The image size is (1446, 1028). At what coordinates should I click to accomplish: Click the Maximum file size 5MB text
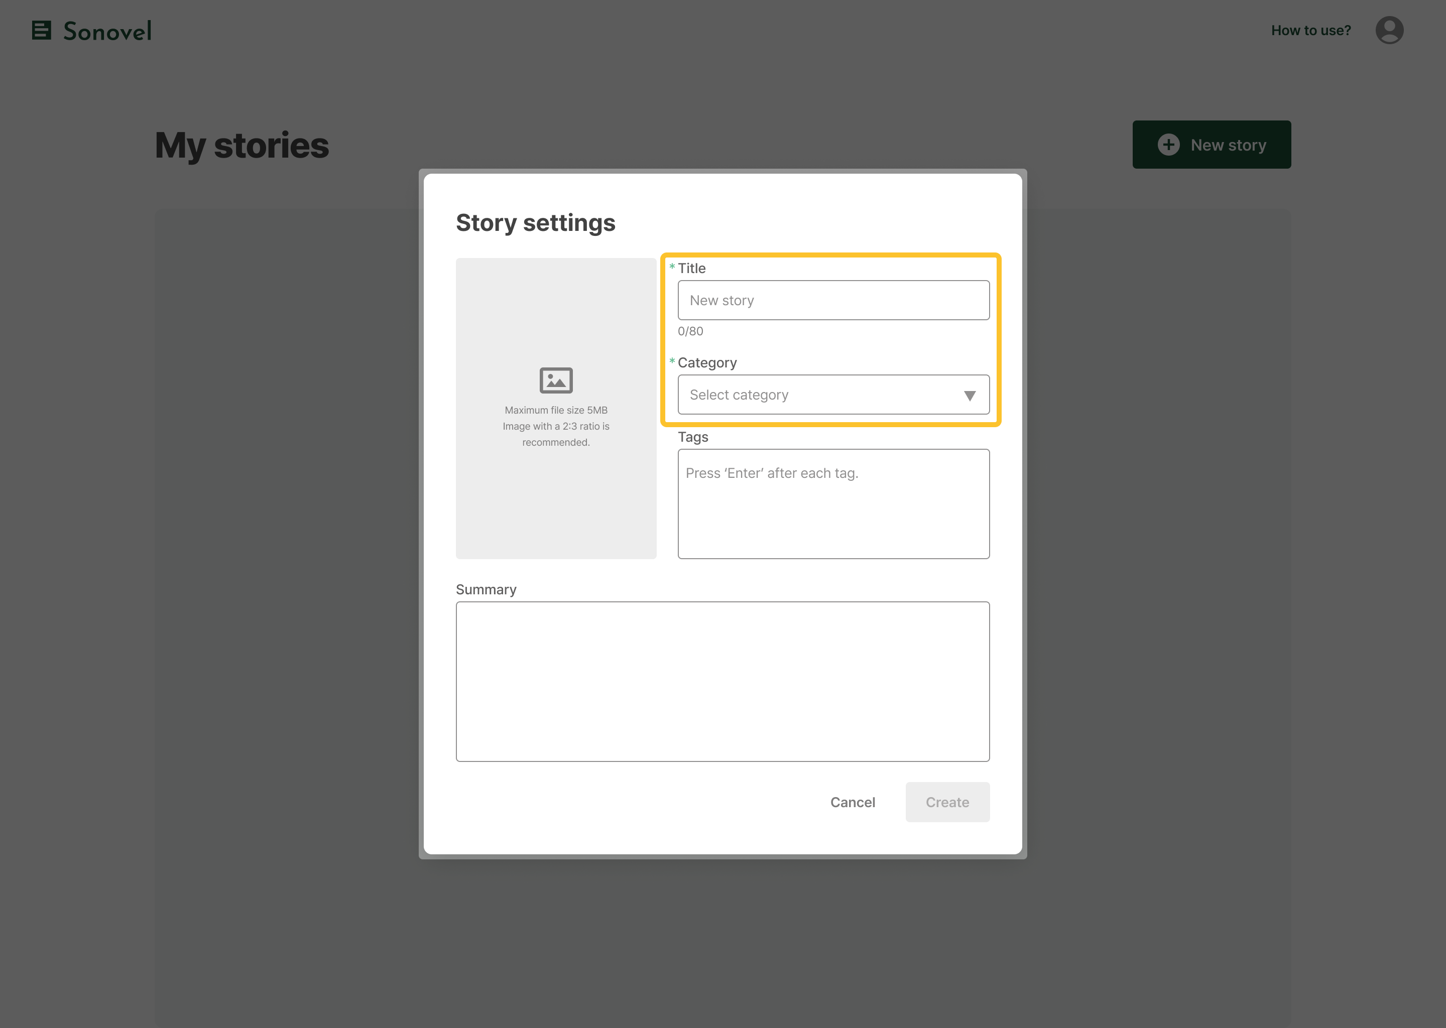[556, 410]
